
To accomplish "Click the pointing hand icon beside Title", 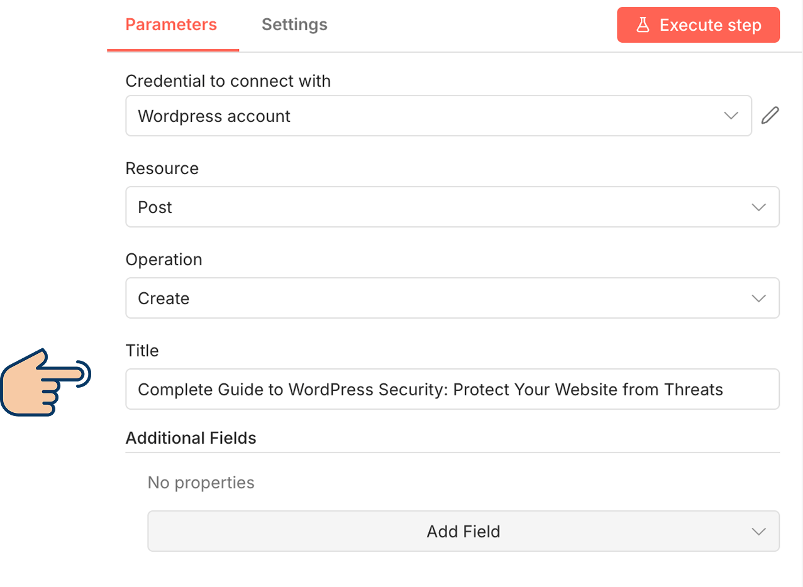I will tap(46, 382).
